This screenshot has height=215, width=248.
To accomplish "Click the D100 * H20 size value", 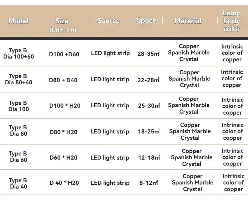I will pos(65,105).
